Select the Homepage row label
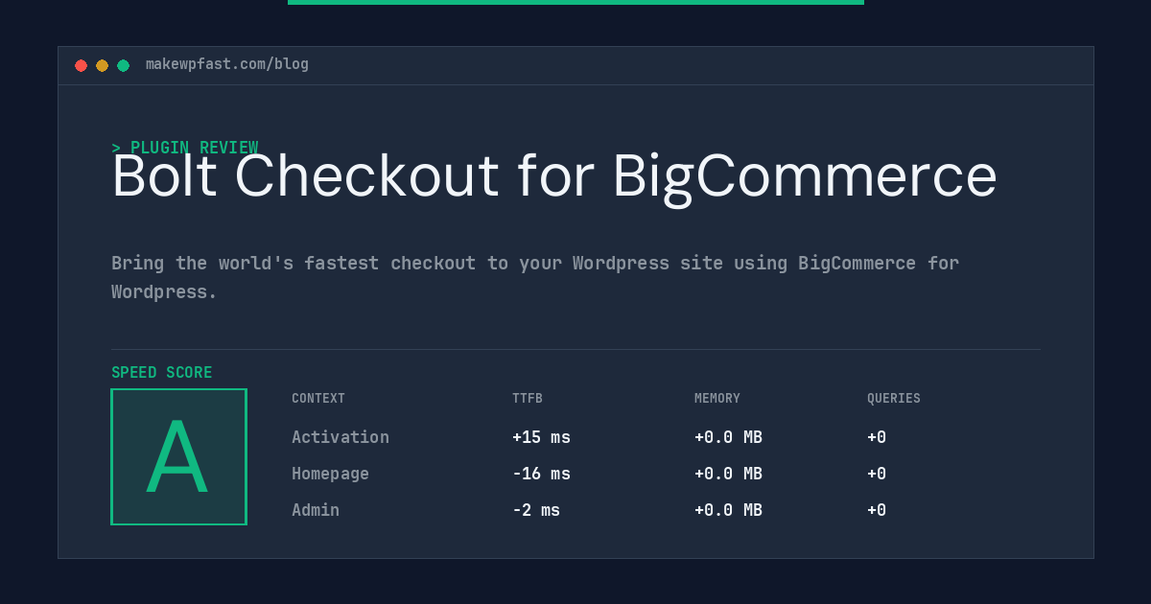The image size is (1151, 604). tap(330, 474)
